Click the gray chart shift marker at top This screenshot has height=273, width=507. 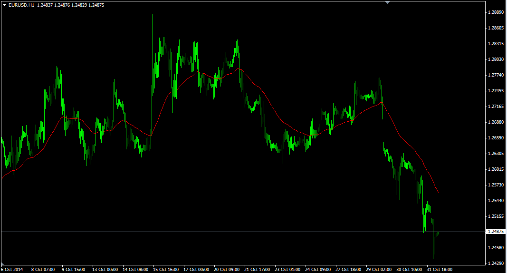click(387, 2)
